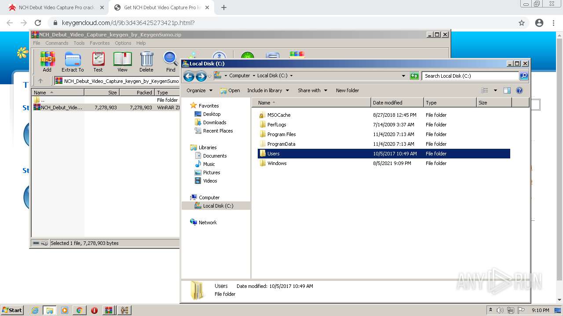Open a new Chrome tab

pos(224,7)
